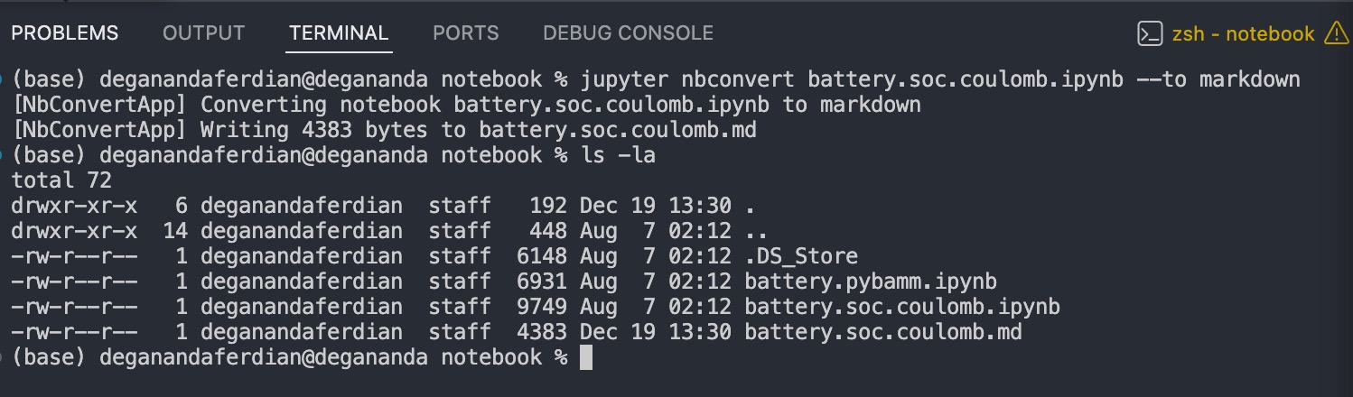This screenshot has height=397, width=1353.
Task: Show the PORTS tab
Action: tap(466, 33)
